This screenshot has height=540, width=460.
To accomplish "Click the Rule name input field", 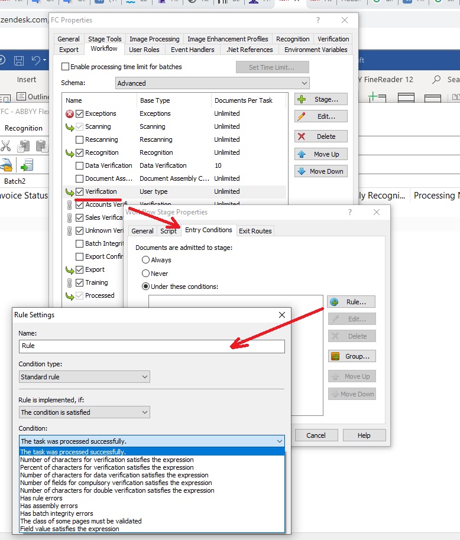I will (151, 346).
